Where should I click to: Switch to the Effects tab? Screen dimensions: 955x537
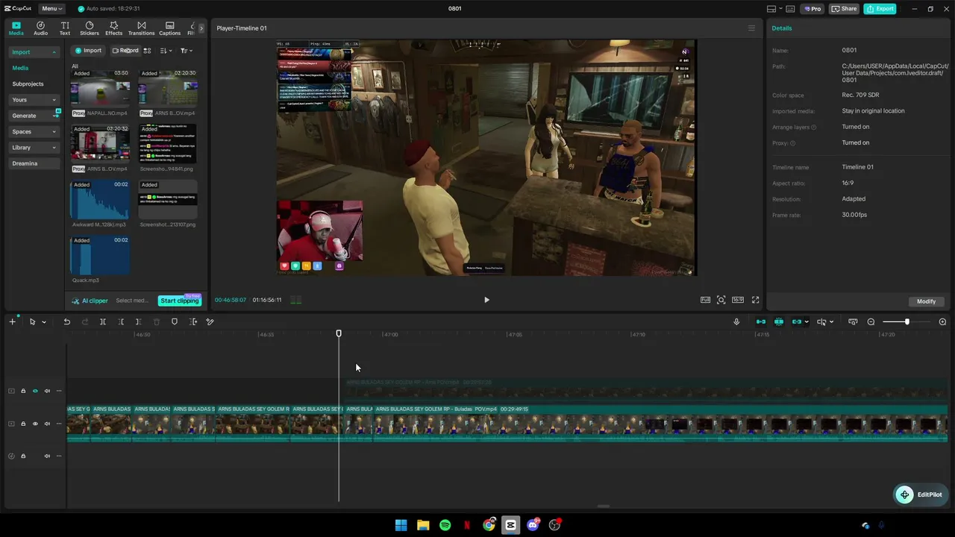pos(113,28)
